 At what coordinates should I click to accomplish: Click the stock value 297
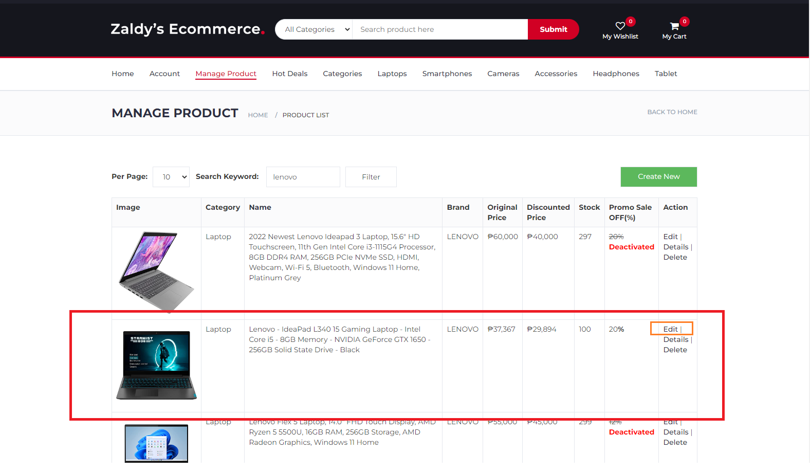(x=585, y=237)
